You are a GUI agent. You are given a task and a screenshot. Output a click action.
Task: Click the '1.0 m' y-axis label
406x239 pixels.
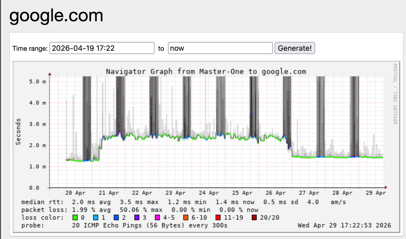[37, 166]
